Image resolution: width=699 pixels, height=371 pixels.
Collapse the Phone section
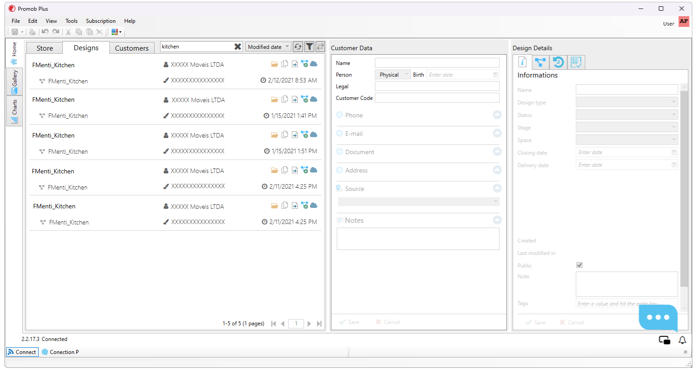click(497, 115)
